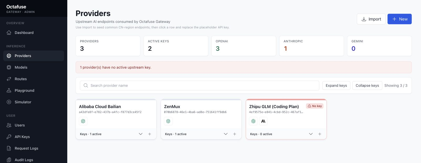Click the OpenAI icon on Alibaba Cloud Bailian card
421x163 pixels.
pyautogui.click(x=83, y=121)
